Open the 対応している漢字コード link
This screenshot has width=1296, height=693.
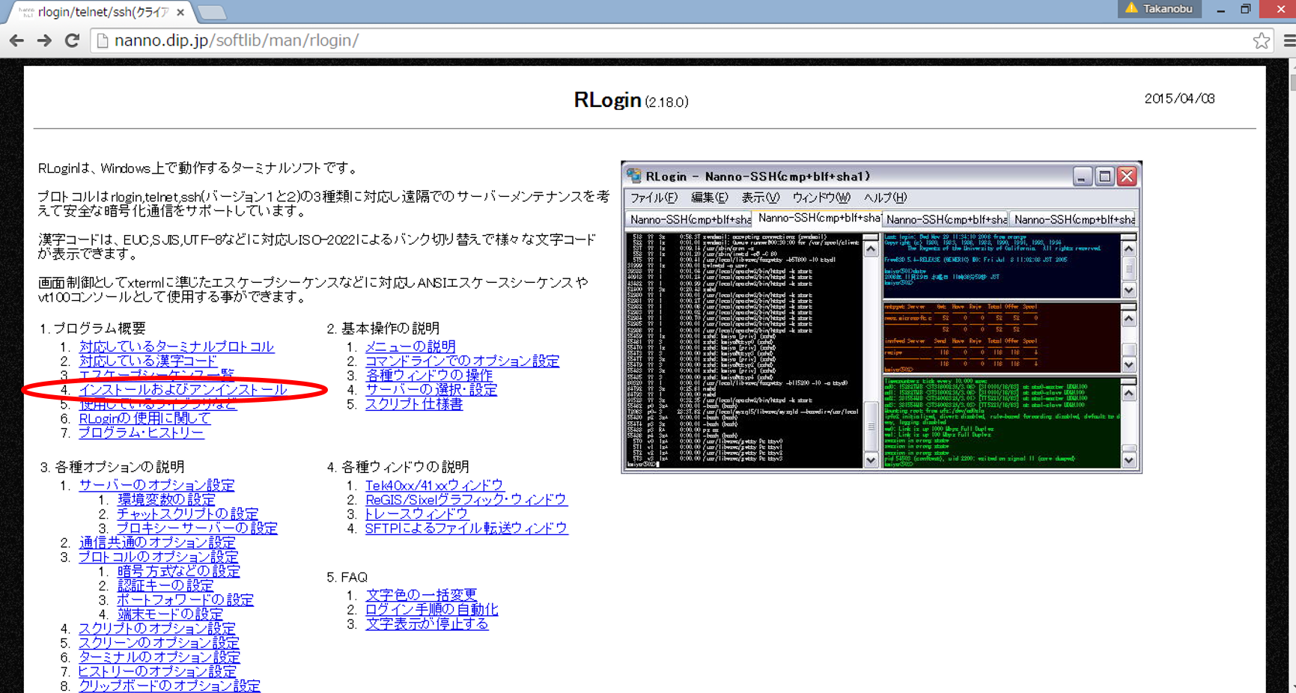click(x=148, y=361)
